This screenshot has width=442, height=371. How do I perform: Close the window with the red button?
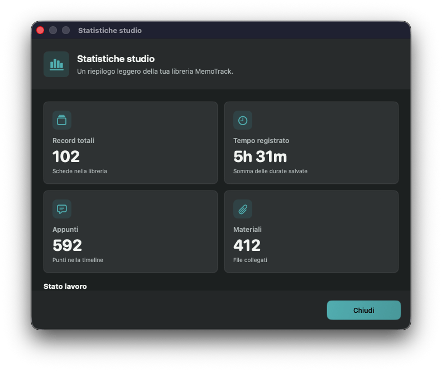[40, 30]
